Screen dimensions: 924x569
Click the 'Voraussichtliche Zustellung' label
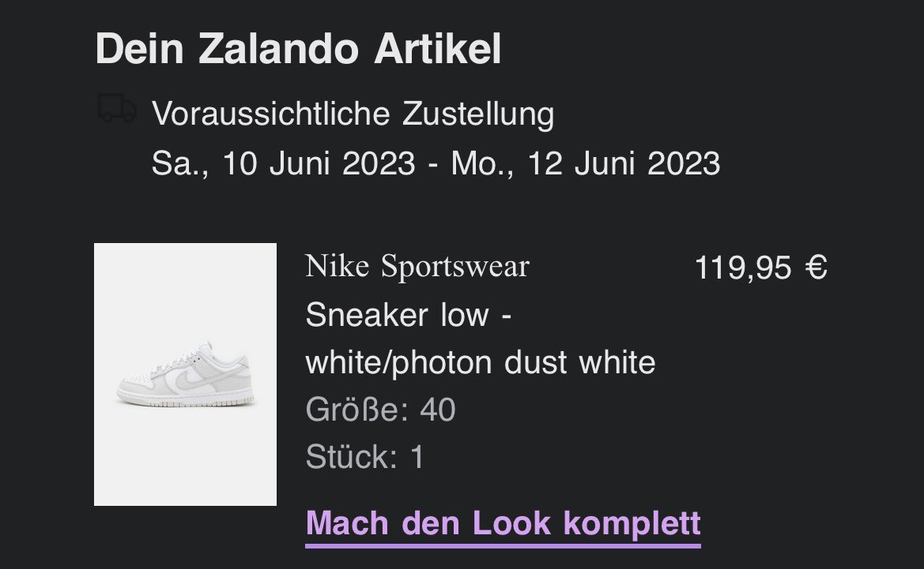point(353,114)
